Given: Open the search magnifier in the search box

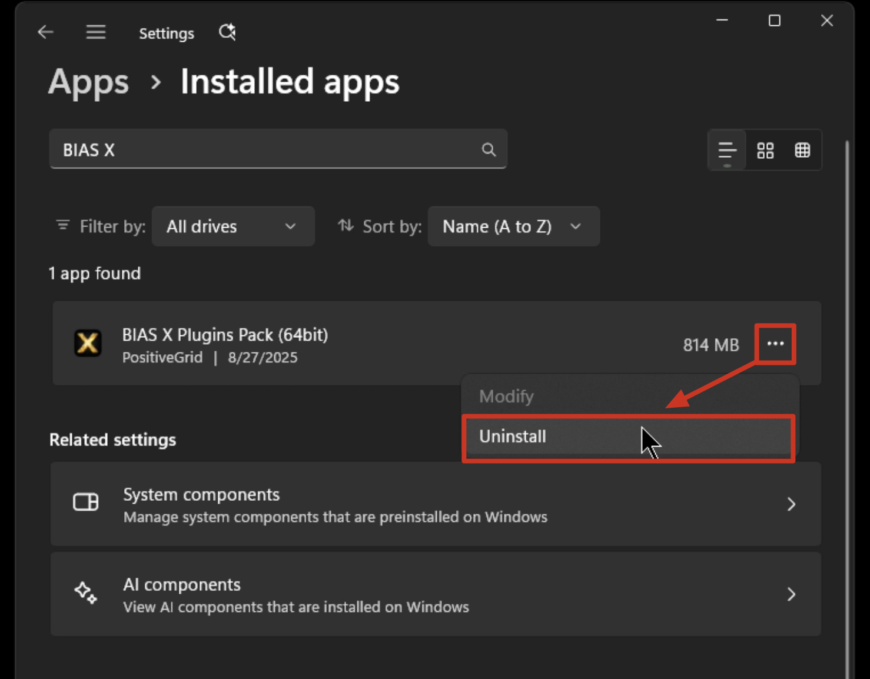Looking at the screenshot, I should pos(489,149).
